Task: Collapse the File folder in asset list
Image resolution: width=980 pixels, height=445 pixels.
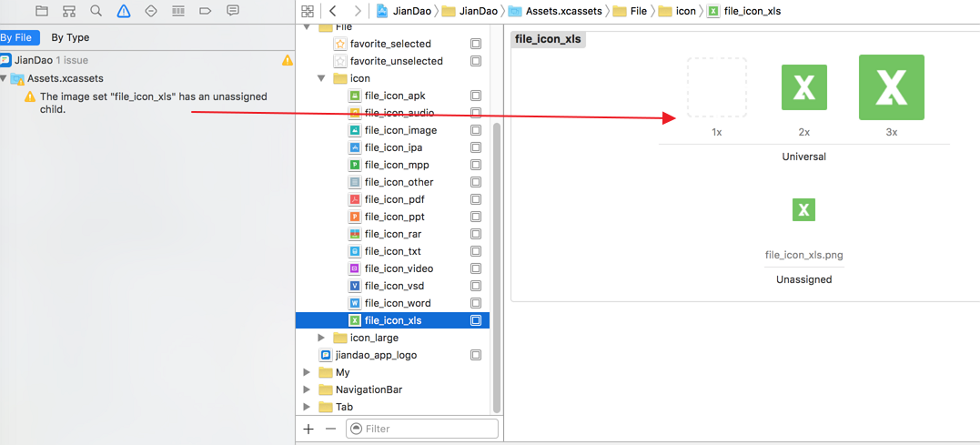Action: point(307,27)
